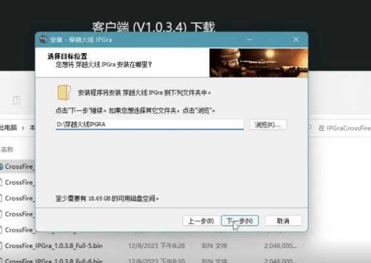Image resolution: width=371 pixels, height=263 pixels.
Task: Click the 12/8/2023 下午8:28 date cell
Action: coord(157,246)
